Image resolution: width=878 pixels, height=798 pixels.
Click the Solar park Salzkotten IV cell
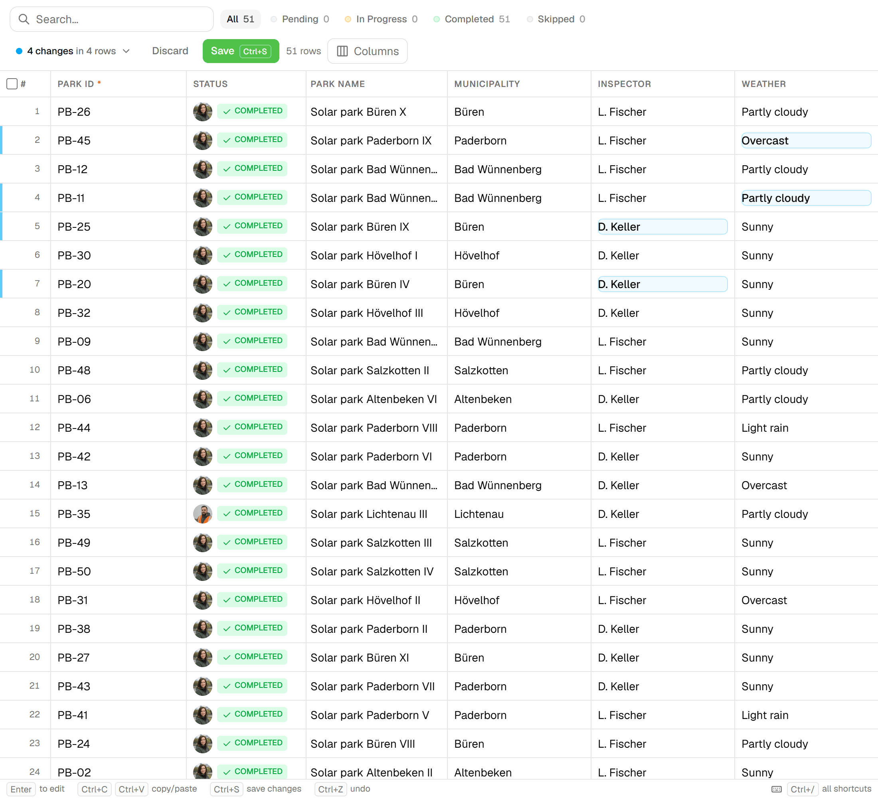pos(376,571)
